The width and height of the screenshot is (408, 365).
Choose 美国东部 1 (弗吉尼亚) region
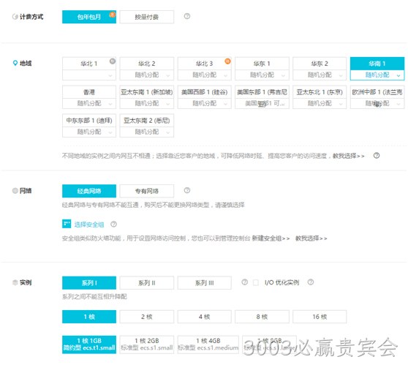tap(262, 92)
